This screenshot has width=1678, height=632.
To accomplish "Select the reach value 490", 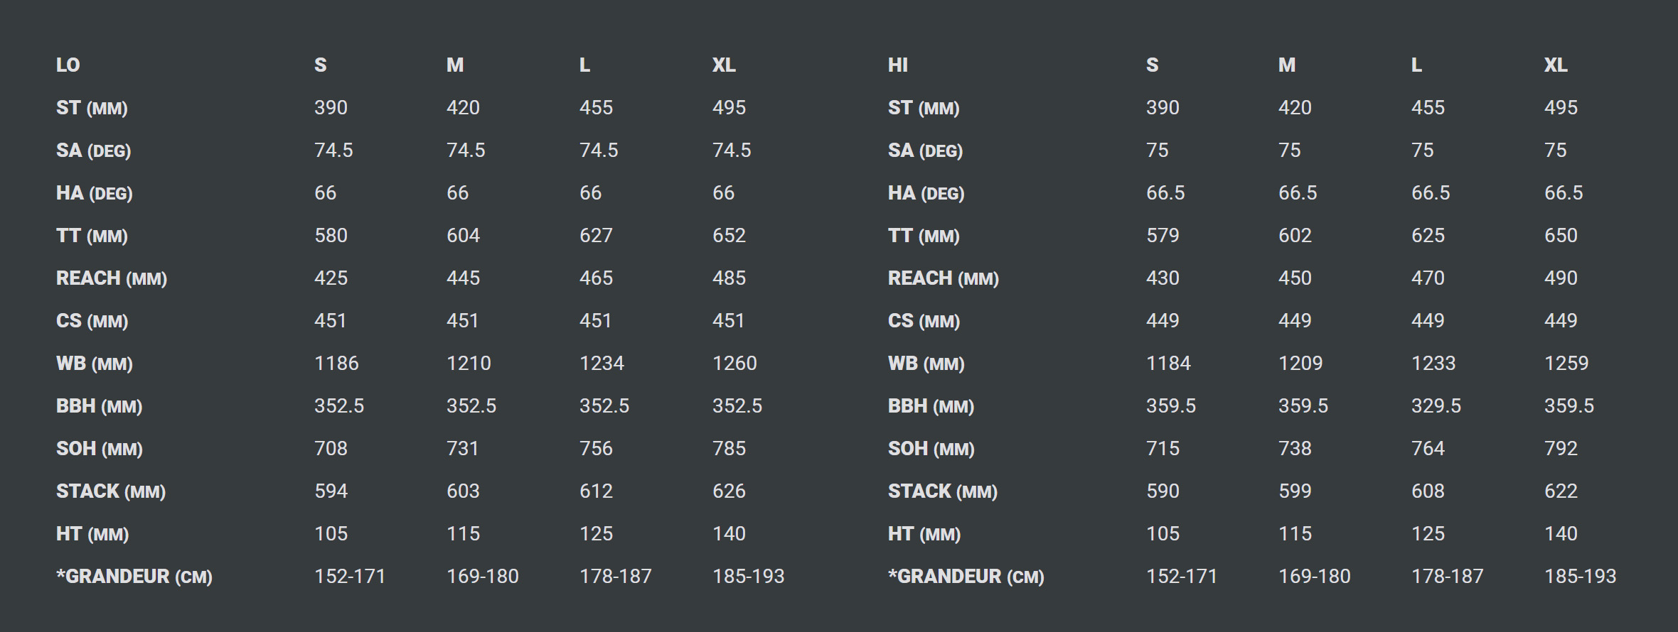I will tap(1561, 278).
